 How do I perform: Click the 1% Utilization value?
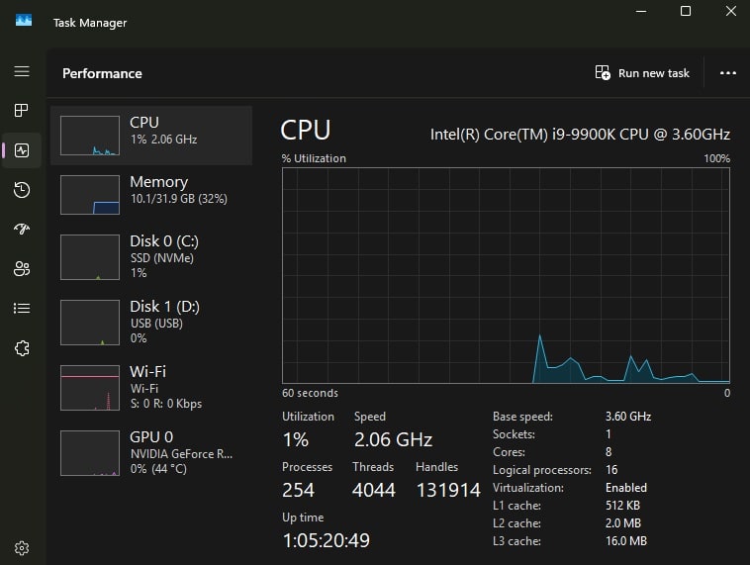296,439
